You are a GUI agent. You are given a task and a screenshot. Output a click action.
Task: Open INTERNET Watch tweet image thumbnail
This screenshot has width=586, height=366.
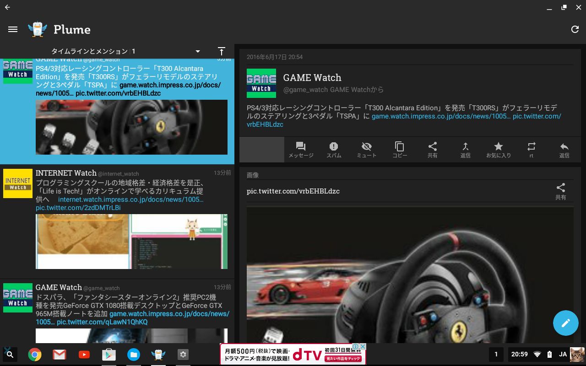coord(131,242)
